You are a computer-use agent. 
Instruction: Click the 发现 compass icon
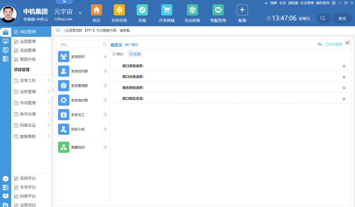click(x=142, y=10)
